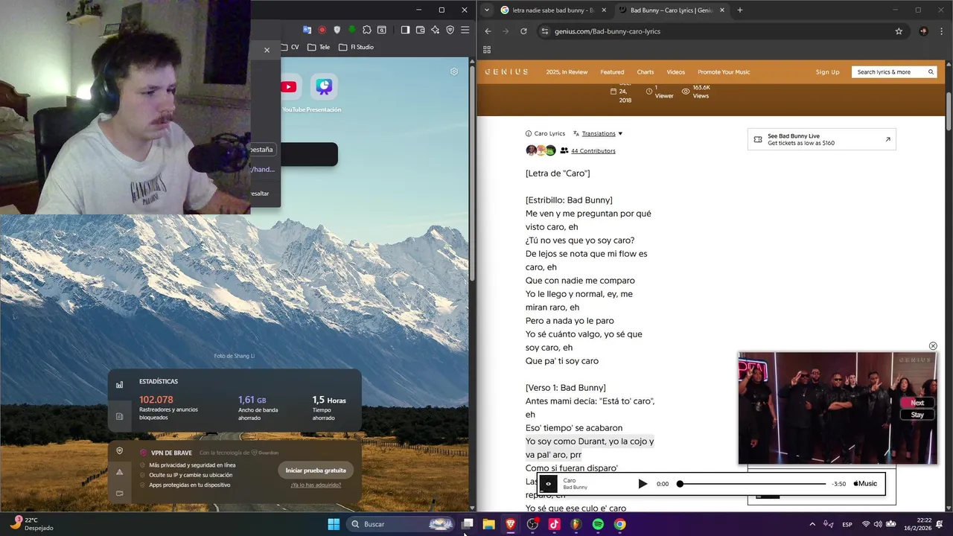Click the Genius logo
This screenshot has width=953, height=536.
pyautogui.click(x=506, y=72)
